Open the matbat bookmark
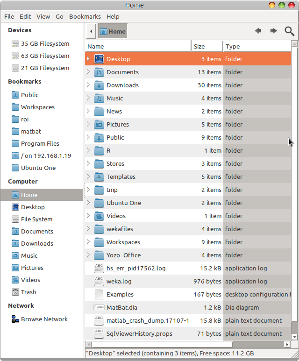The image size is (299, 361). click(31, 131)
